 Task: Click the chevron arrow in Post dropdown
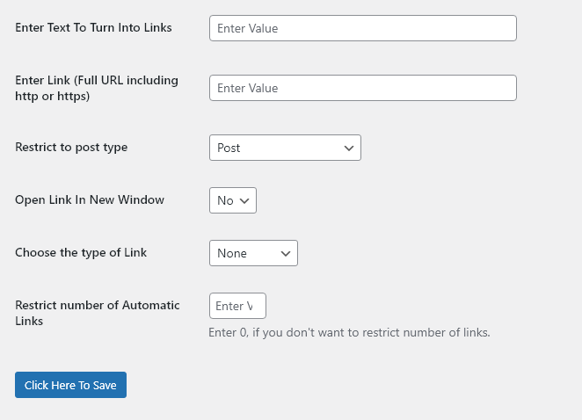pos(348,148)
